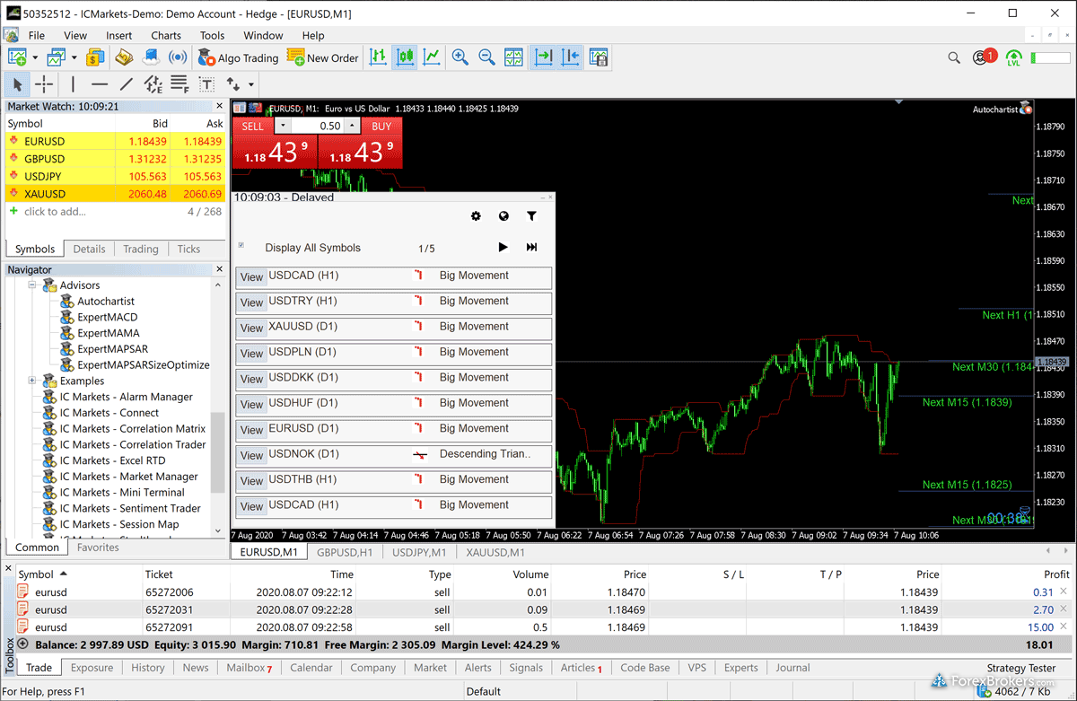Image resolution: width=1077 pixels, height=701 pixels.
Task: Zoom out on the chart
Action: [487, 57]
